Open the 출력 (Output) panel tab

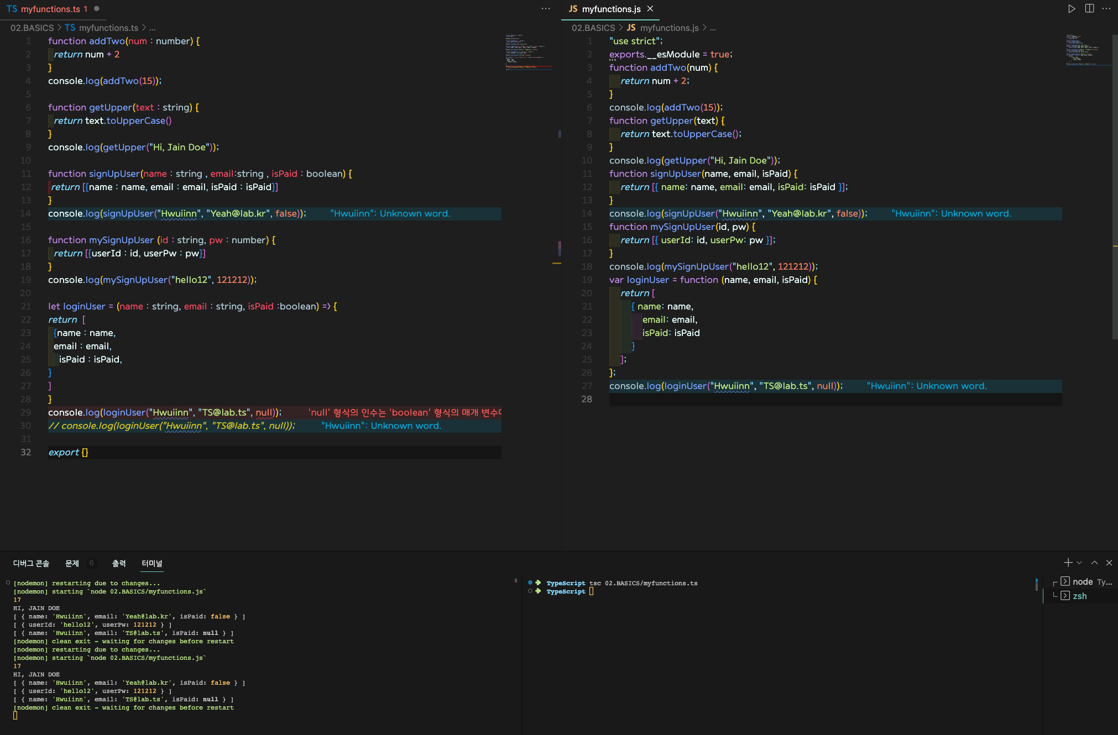point(119,563)
